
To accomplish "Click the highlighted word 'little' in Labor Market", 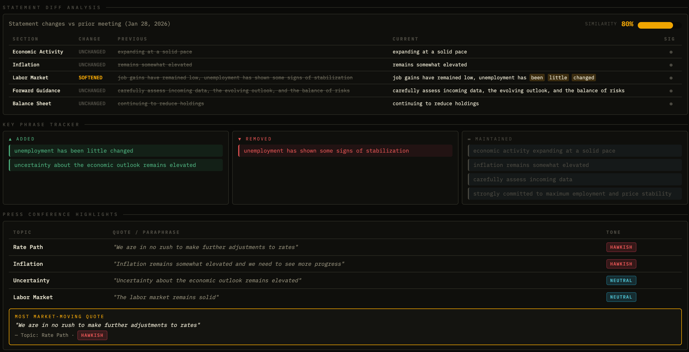I will pos(558,78).
